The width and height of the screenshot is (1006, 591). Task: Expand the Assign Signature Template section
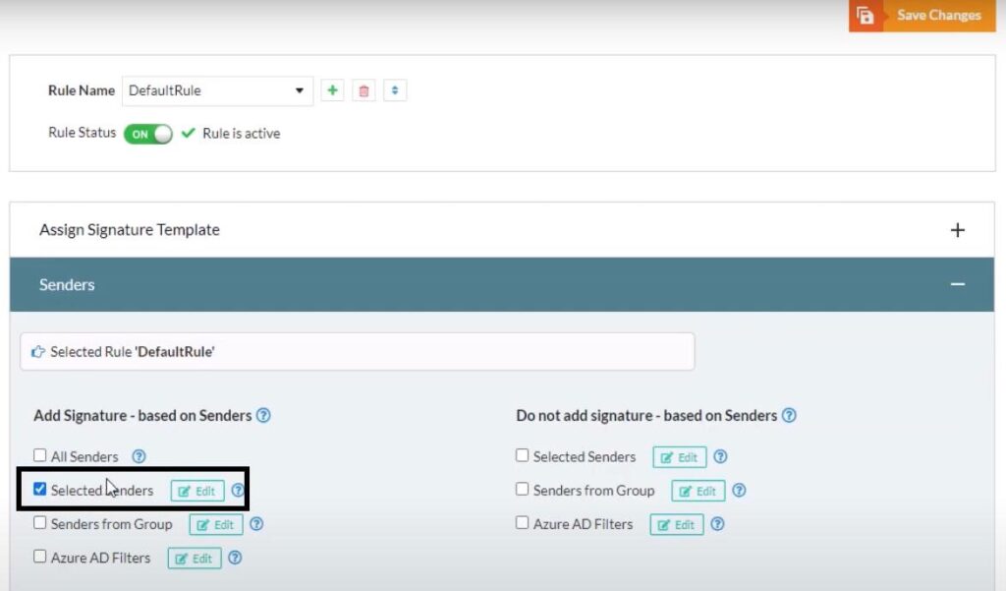tap(958, 228)
